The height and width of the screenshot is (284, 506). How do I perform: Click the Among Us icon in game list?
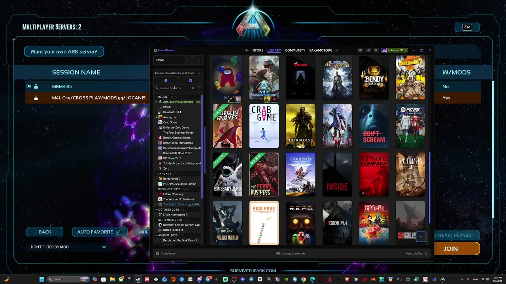(160, 117)
